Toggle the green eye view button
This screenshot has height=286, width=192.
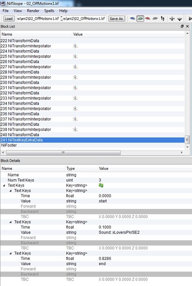(x=140, y=19)
